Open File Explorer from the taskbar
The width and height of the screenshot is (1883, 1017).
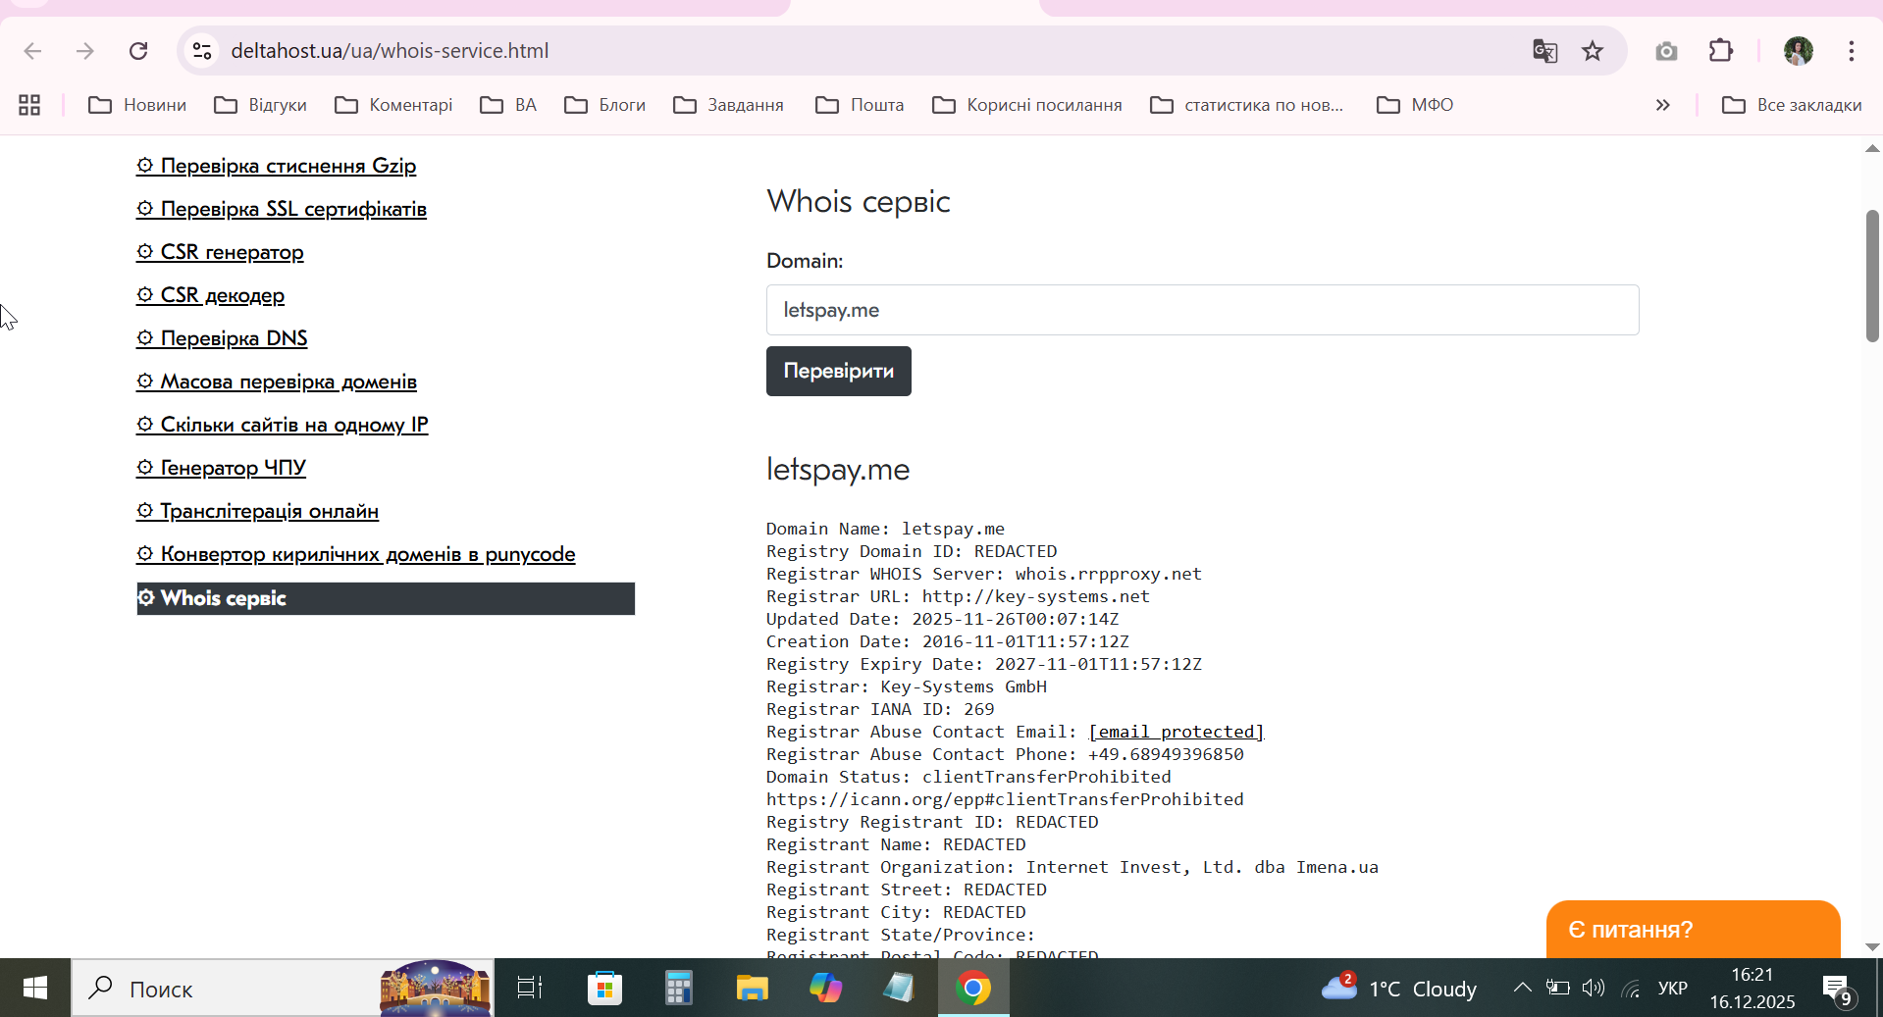coord(752,988)
